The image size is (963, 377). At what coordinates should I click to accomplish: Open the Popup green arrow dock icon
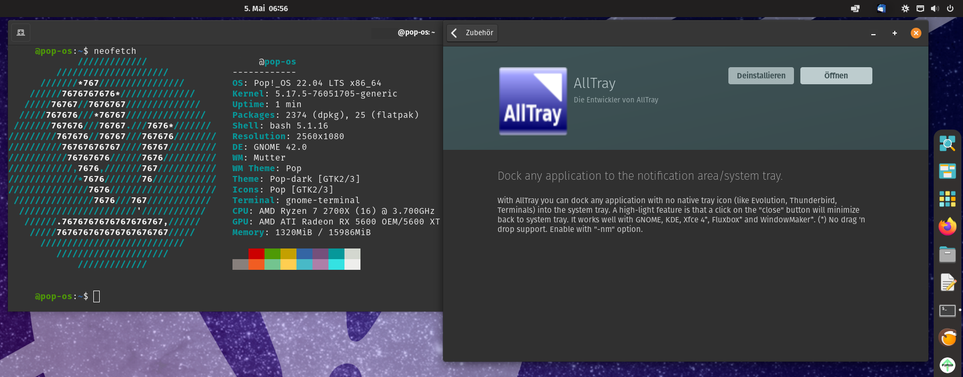point(948,365)
